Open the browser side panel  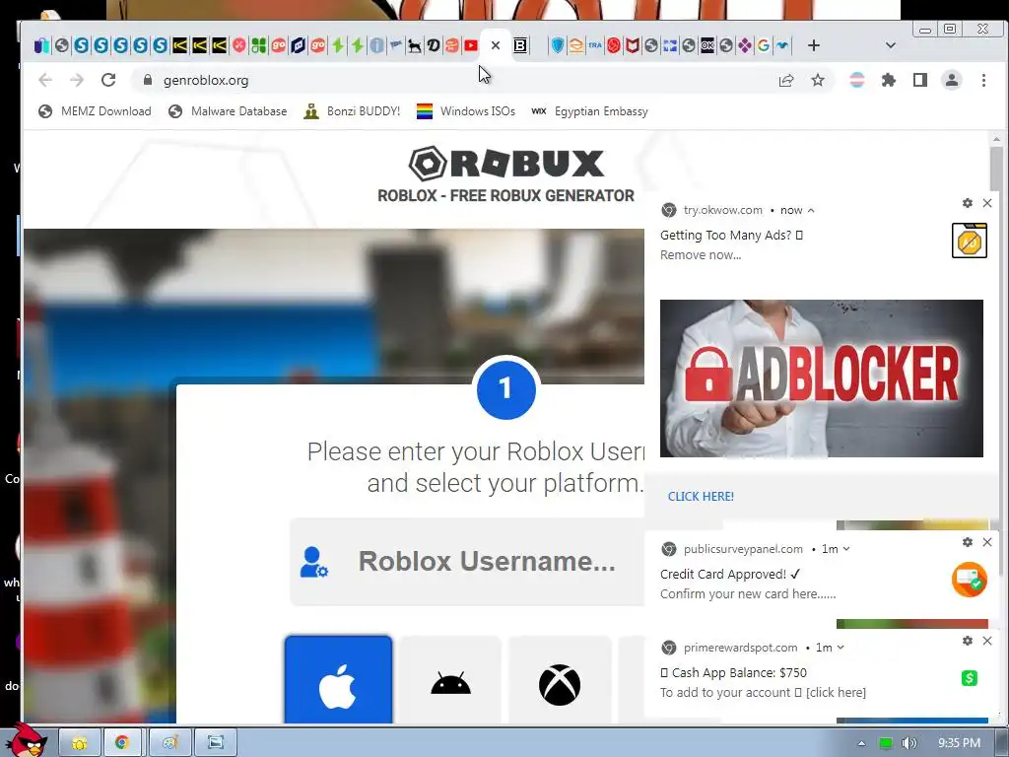tap(920, 81)
